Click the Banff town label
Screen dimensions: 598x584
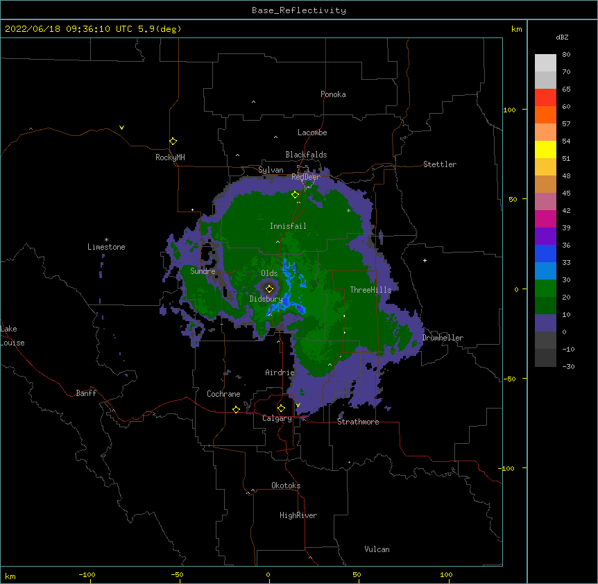tap(86, 393)
